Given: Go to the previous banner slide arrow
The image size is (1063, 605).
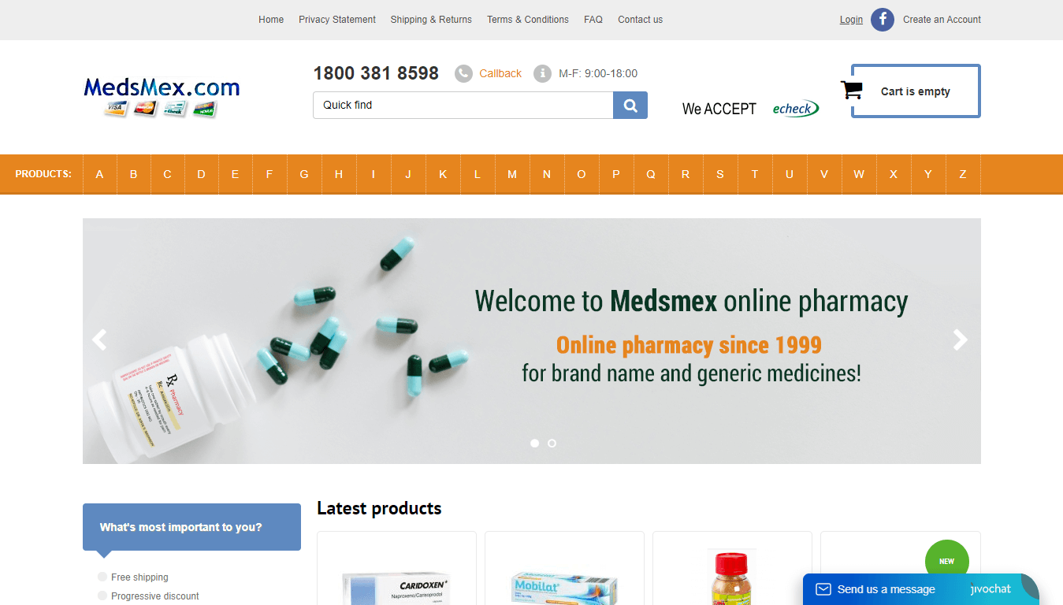Looking at the screenshot, I should tap(99, 340).
